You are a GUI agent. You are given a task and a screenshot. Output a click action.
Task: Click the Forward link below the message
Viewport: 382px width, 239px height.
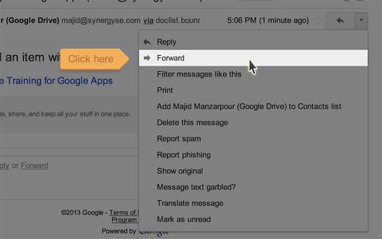coord(35,166)
